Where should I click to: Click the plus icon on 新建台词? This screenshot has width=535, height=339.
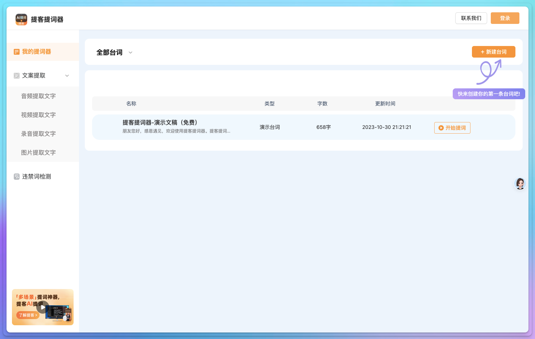tap(482, 52)
